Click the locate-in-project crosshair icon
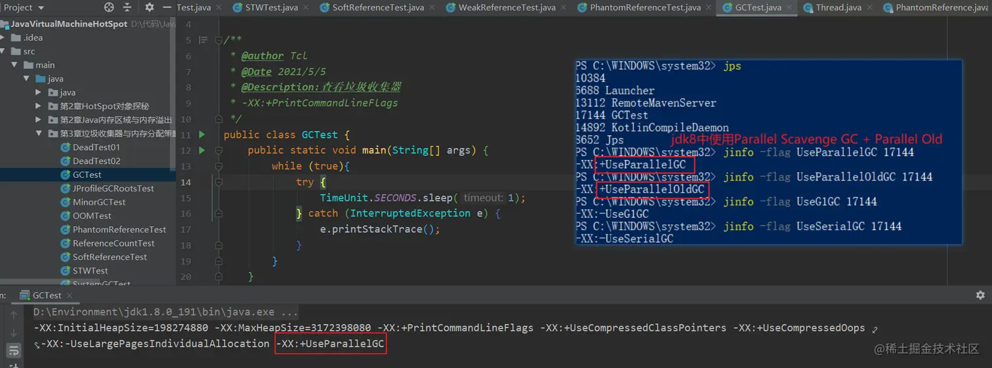Viewport: 992px width, 368px height. 109,7
